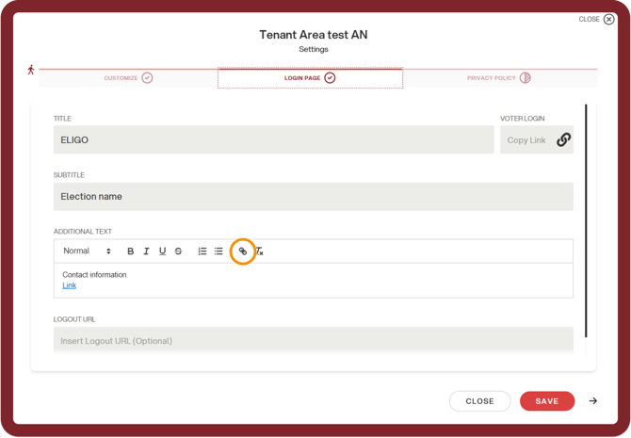
Task: Toggle bold formatting in Additional Text toolbar
Action: coord(130,251)
